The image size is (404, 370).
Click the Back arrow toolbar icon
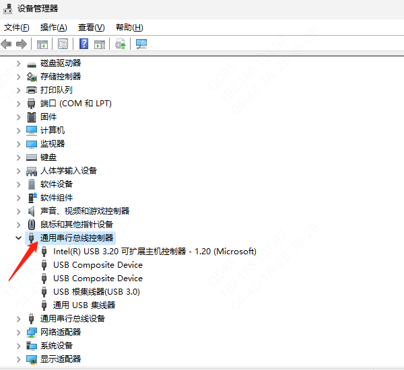coord(7,44)
